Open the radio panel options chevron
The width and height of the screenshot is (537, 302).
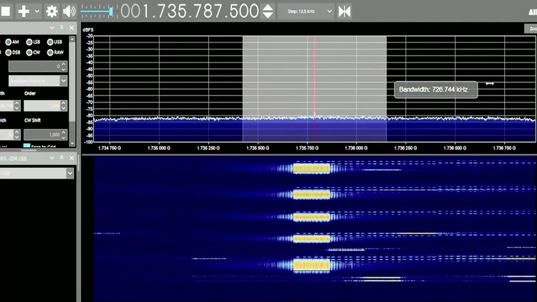click(52, 28)
